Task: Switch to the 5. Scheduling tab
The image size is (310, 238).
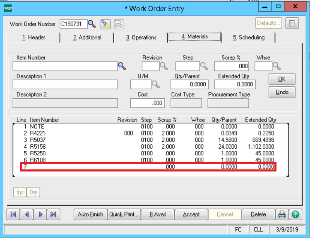Action: coord(248,38)
